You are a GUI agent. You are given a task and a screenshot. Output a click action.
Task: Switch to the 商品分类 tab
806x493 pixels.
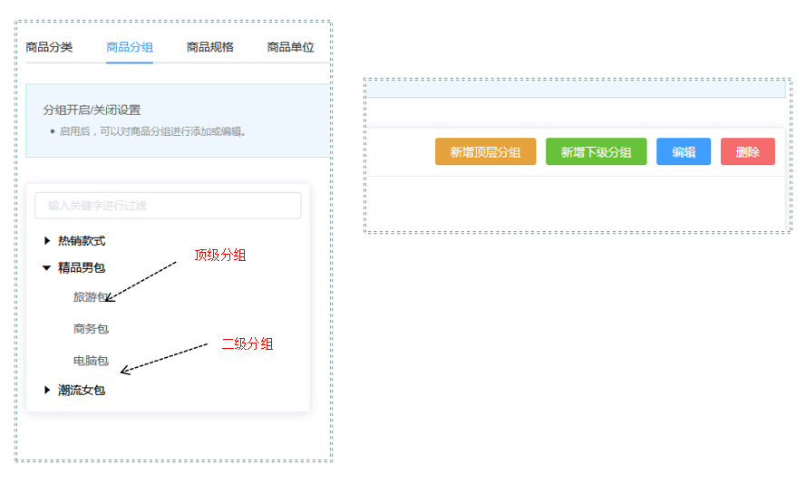tap(49, 47)
